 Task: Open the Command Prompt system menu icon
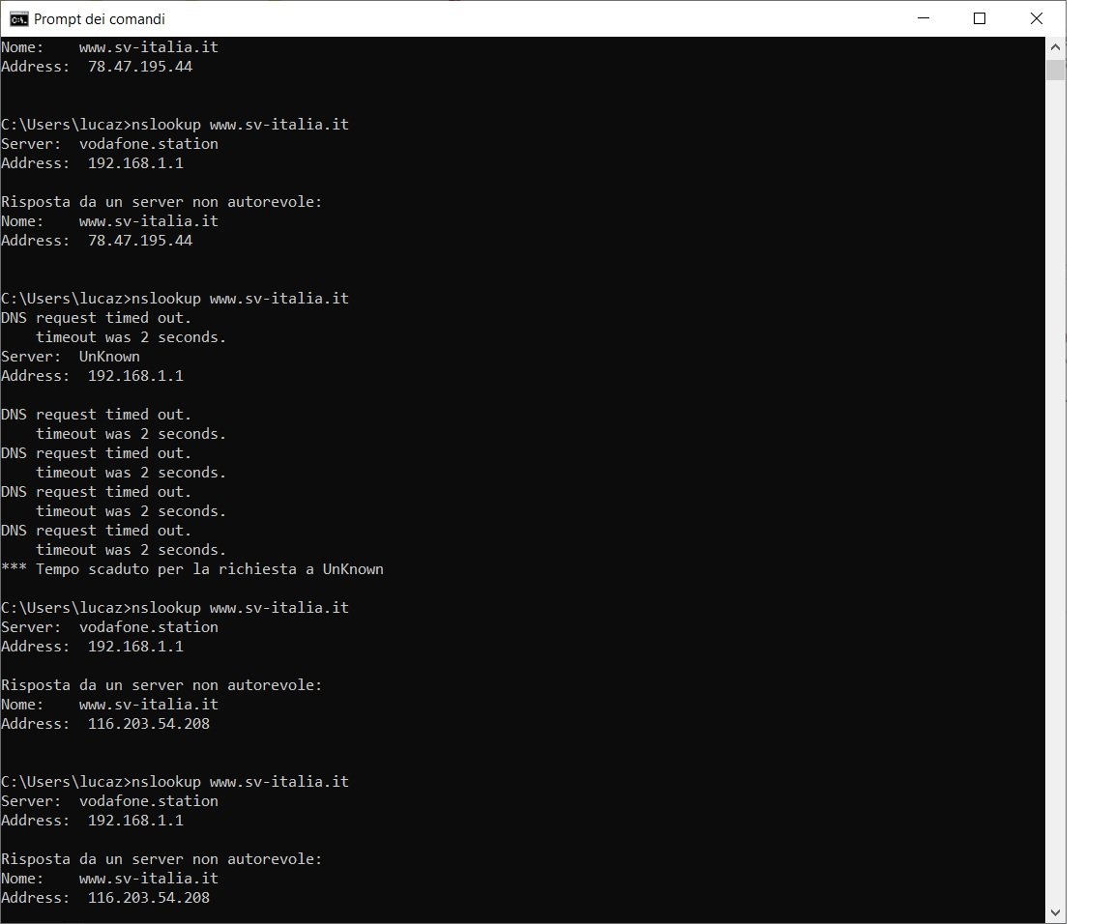pyautogui.click(x=17, y=18)
